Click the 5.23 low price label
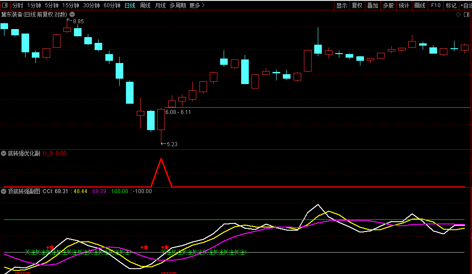Viewport: 472px width, 274px height. point(172,144)
